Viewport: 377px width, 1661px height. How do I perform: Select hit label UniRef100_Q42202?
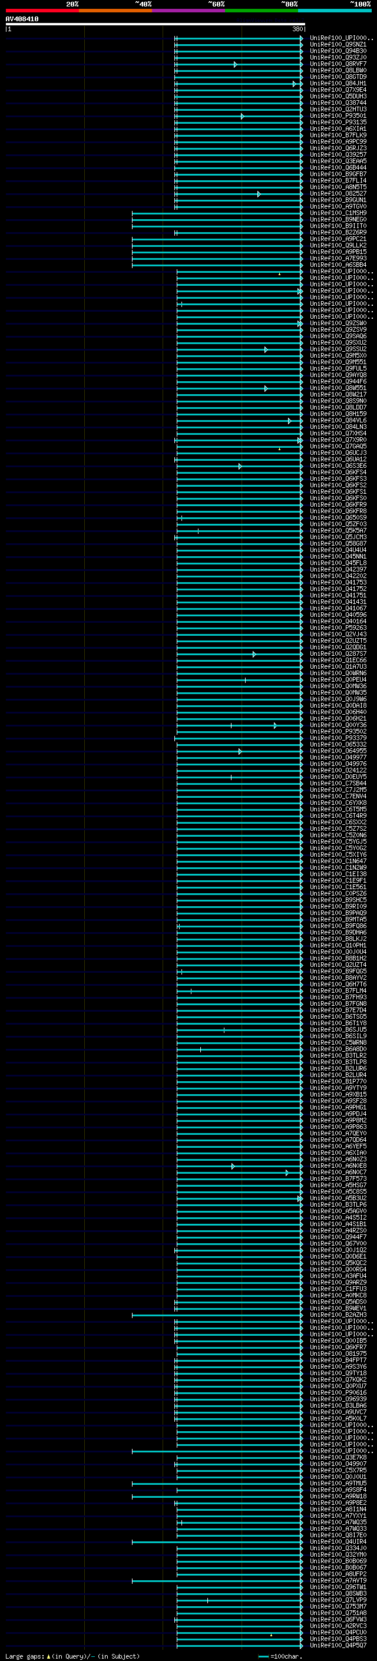(x=338, y=576)
